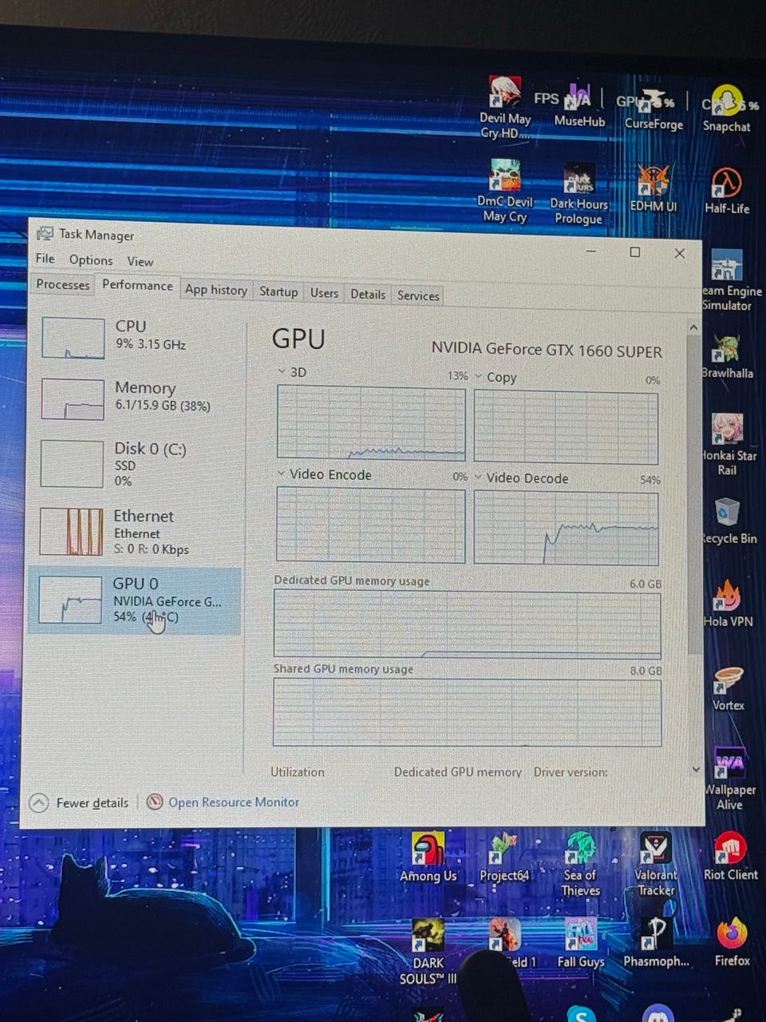
Task: Launch Brawlhalla from the desktop
Action: pyautogui.click(x=727, y=356)
